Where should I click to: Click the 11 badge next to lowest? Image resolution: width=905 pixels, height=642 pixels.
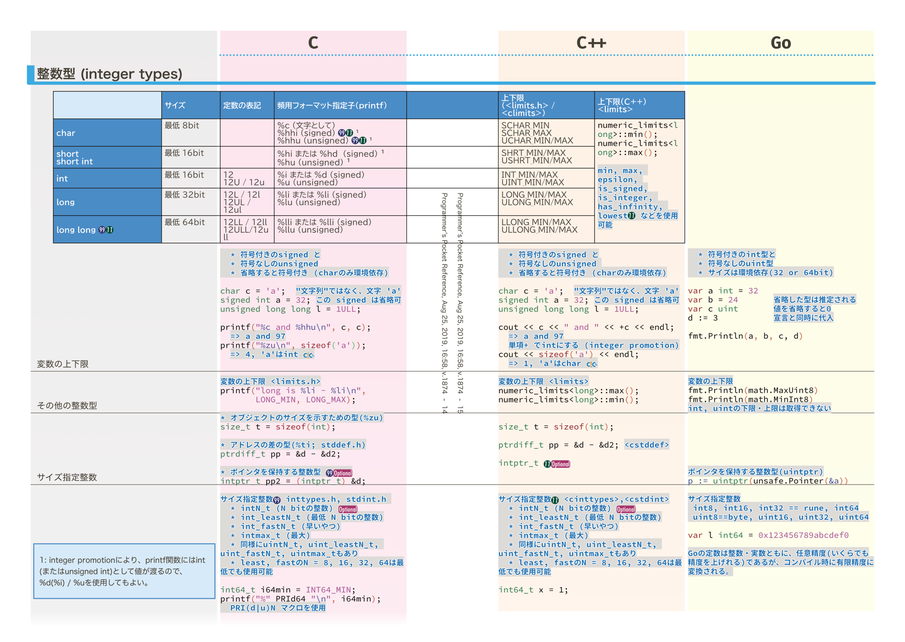(631, 216)
